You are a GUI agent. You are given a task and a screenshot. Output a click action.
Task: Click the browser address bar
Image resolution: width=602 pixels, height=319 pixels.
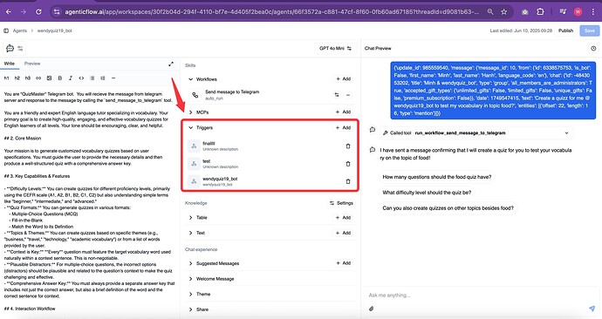(x=272, y=12)
